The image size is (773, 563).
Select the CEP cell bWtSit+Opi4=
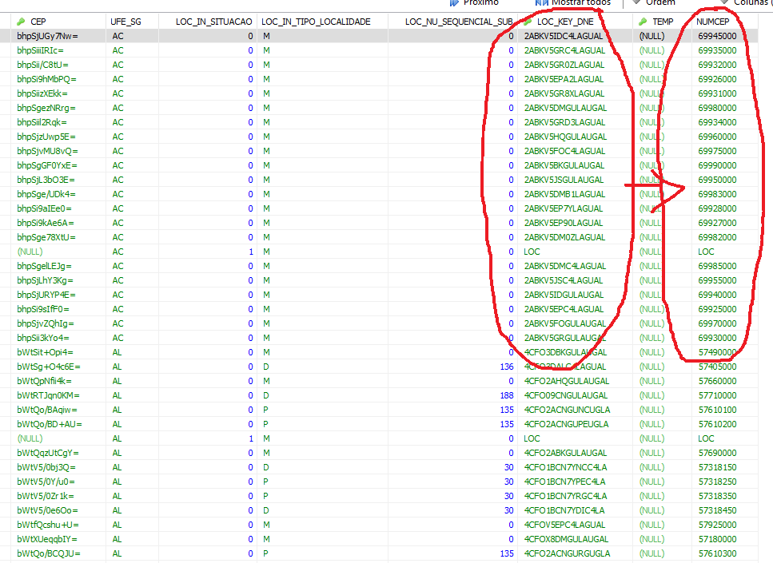[x=45, y=352]
